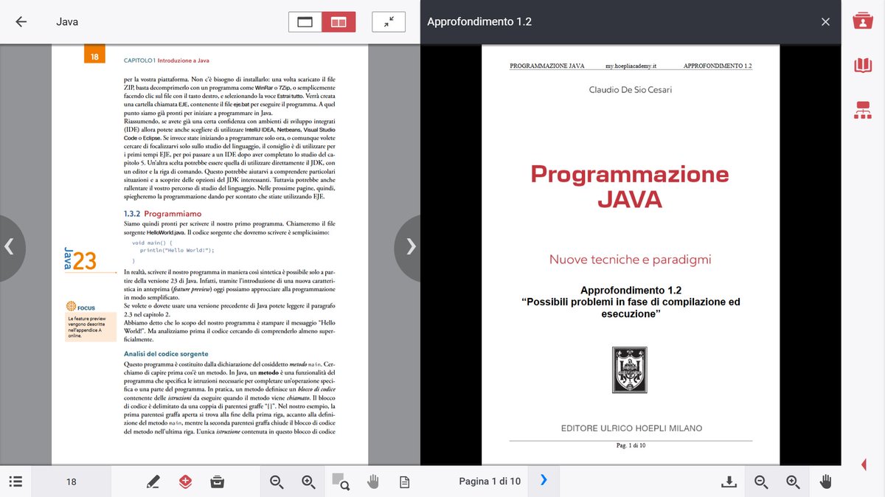Open the red book sidebar icon

point(863,66)
